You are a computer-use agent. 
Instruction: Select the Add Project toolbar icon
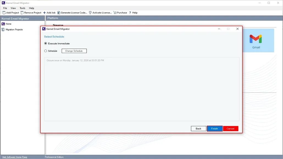coord(10,13)
